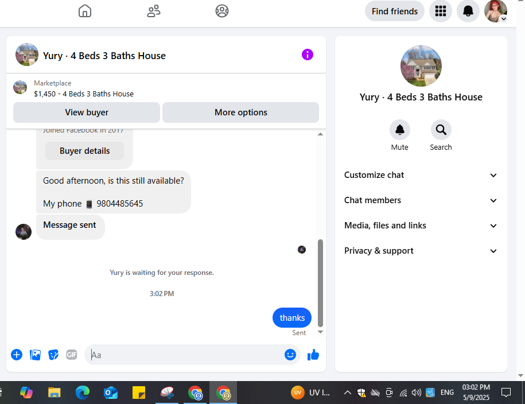This screenshot has height=404, width=525.
Task: Open Buyer details
Action: tap(85, 151)
